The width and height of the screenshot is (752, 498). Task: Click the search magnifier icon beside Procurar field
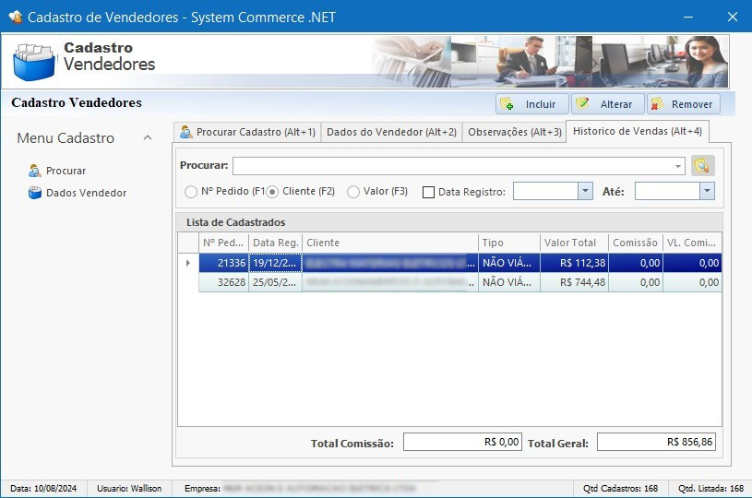pyautogui.click(x=703, y=166)
